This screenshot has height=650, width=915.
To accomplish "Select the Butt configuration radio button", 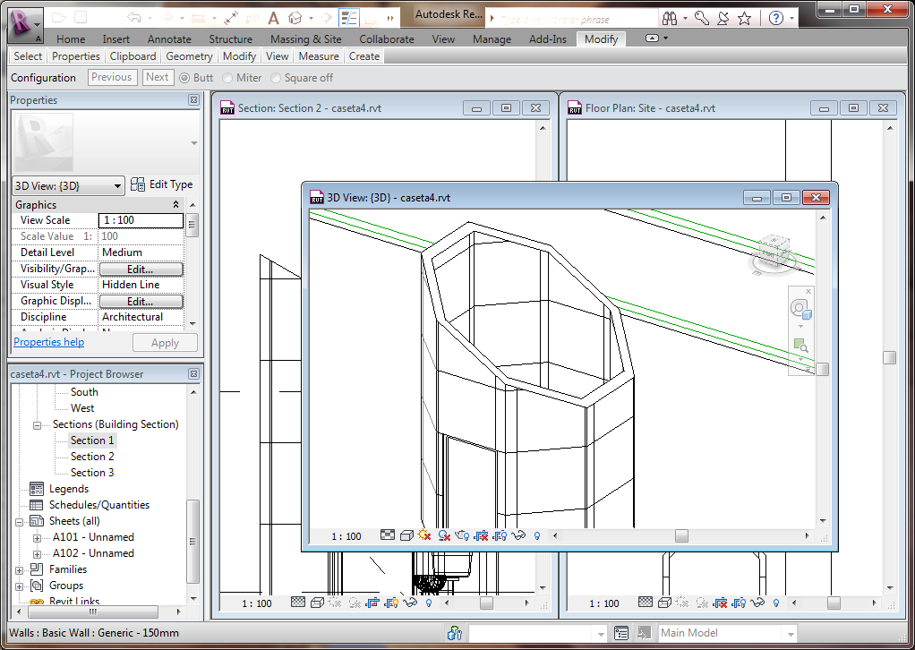I will (184, 78).
